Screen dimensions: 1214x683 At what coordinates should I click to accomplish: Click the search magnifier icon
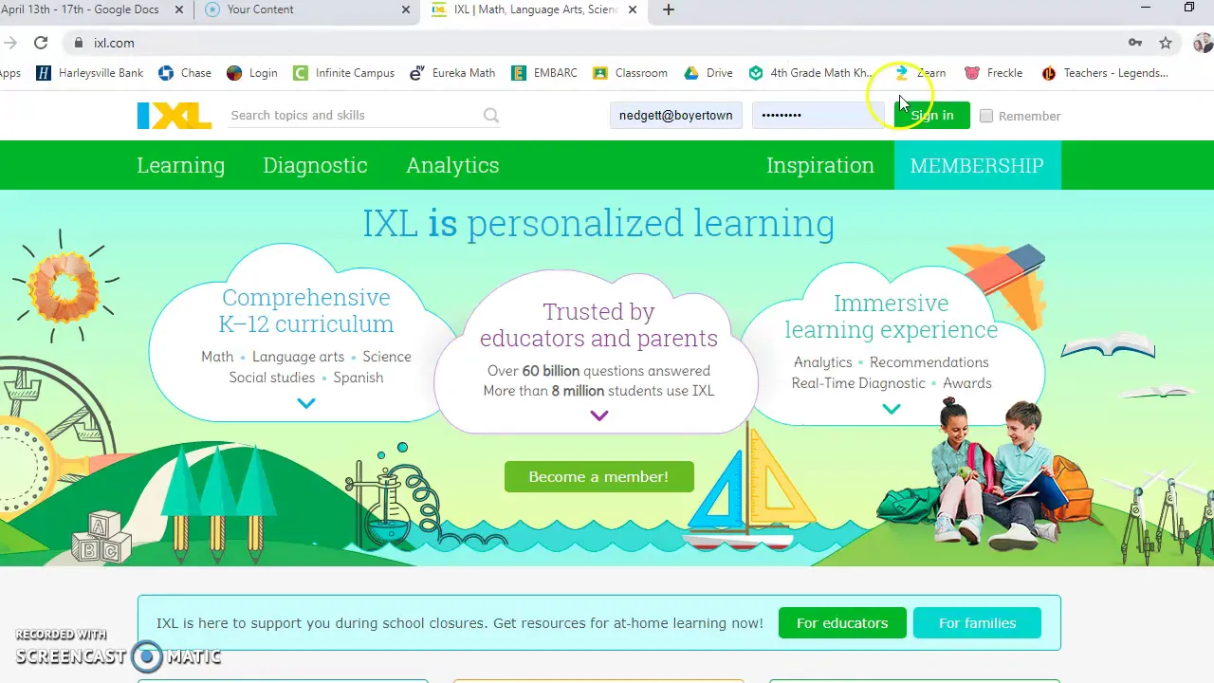(490, 116)
